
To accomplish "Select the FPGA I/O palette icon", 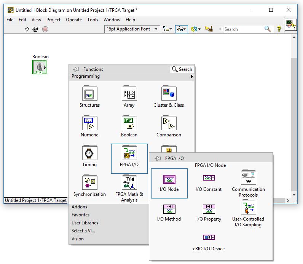I will (x=129, y=153).
